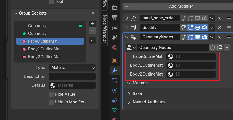
Task: Click the Description text field
Action: coord(72,77)
